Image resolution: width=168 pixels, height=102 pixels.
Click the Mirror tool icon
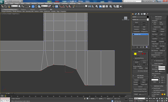(x=90, y=6)
